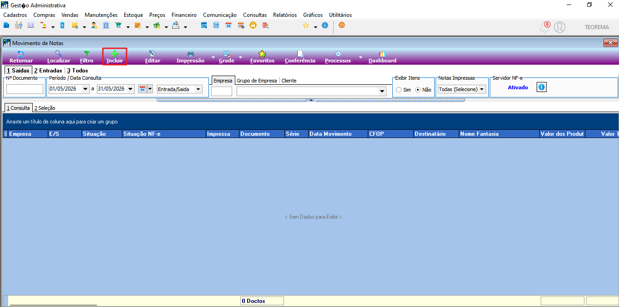Click the grid column chooser icon

(5, 134)
